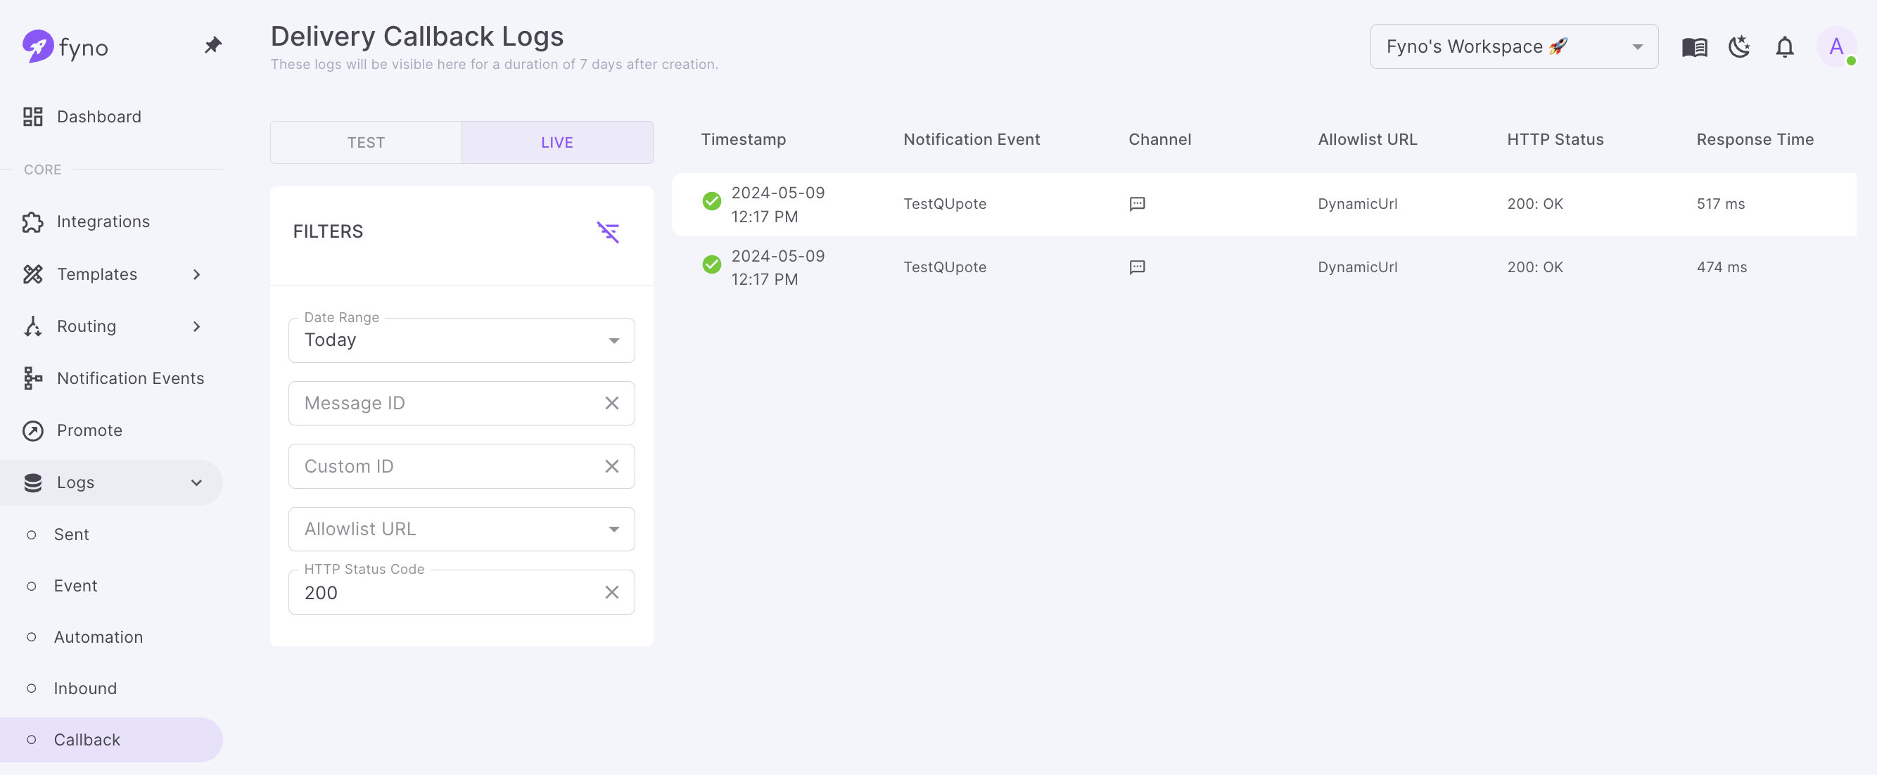Open the Fyno's Workspace selector

click(1513, 46)
